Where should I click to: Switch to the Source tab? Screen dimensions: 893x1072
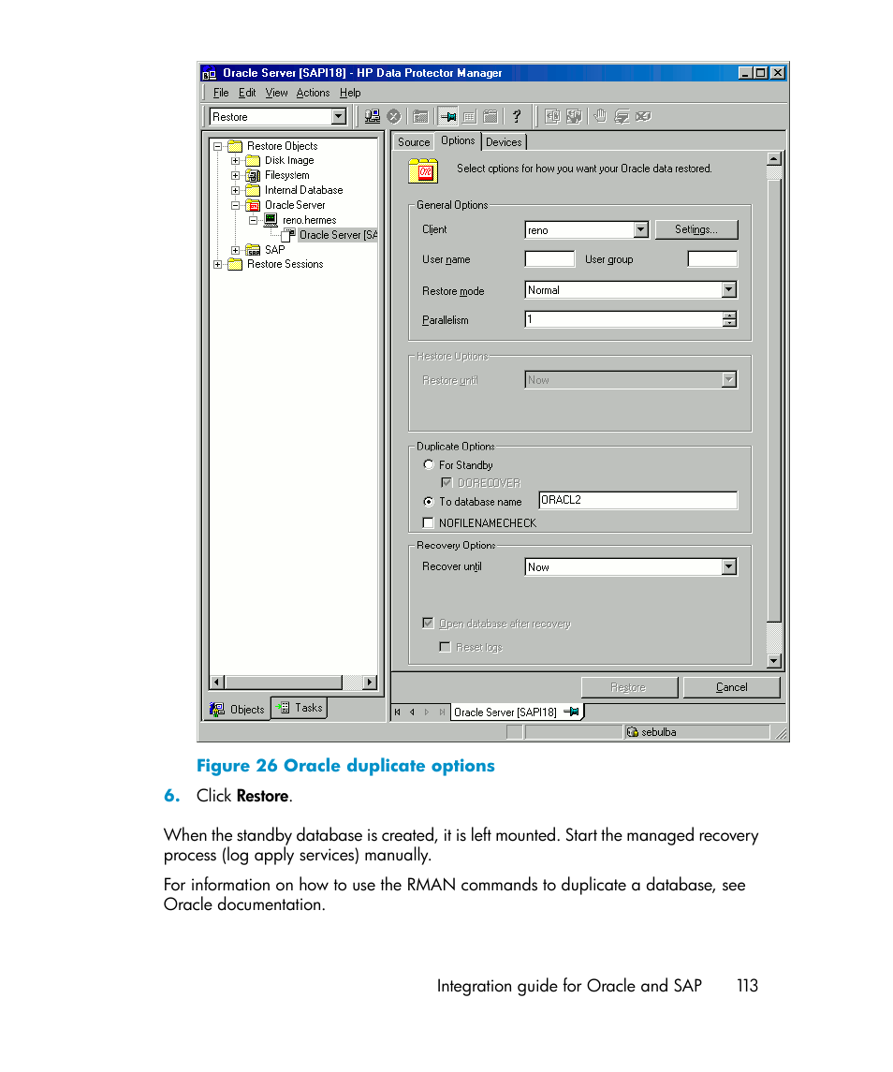pos(414,142)
